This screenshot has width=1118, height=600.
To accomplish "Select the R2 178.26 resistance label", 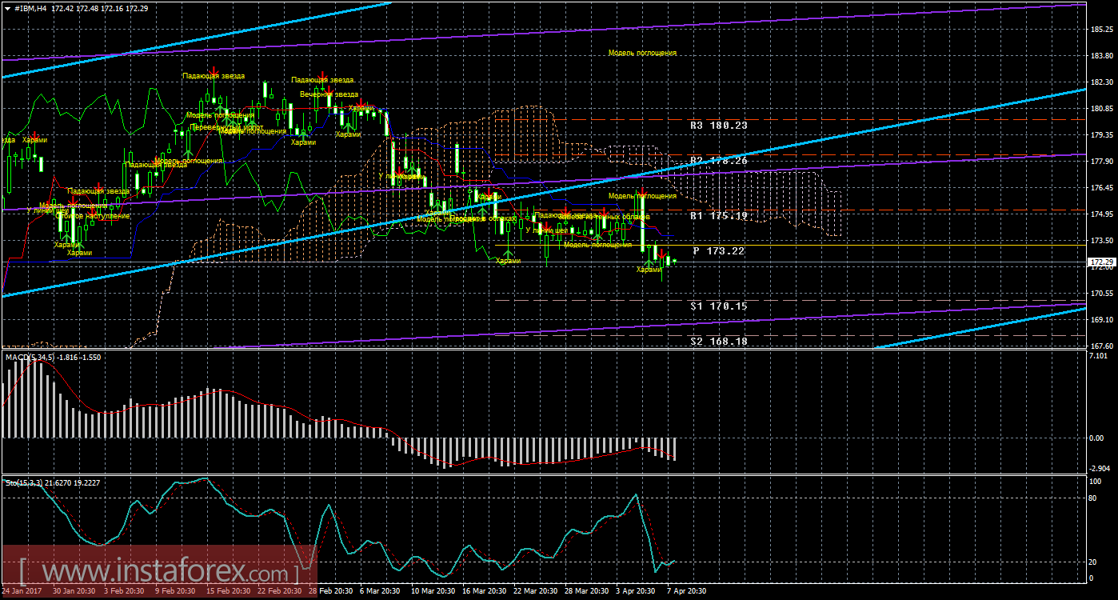I will coord(719,161).
